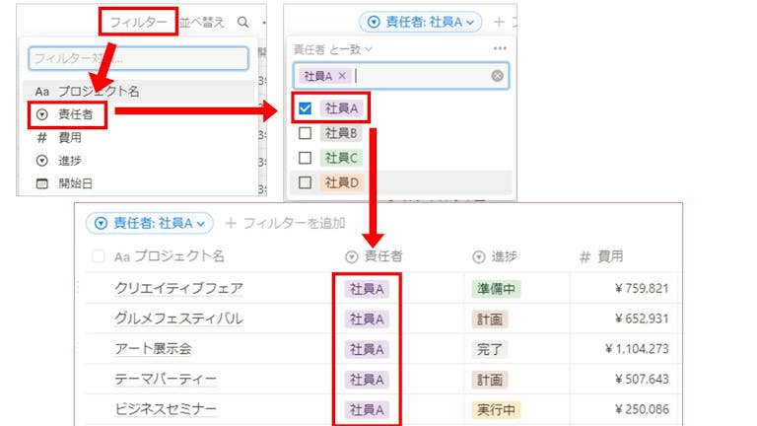Click the filter icon inside table's 責任者 pill

101,223
